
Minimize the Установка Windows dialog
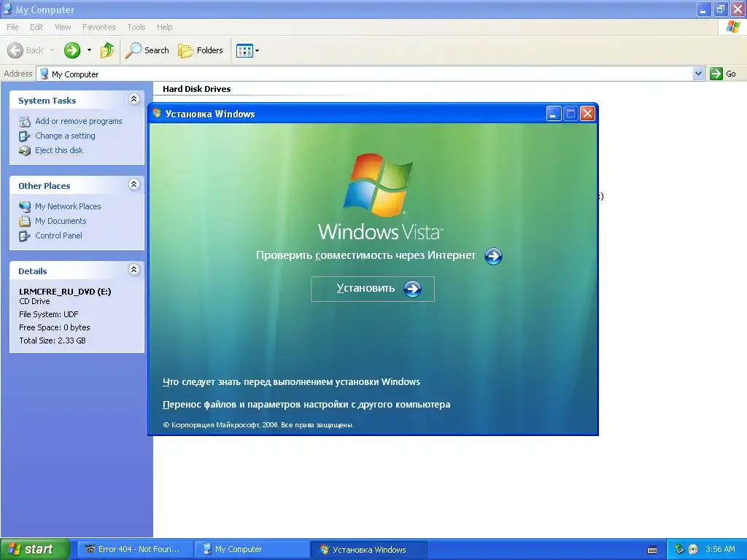pos(553,114)
